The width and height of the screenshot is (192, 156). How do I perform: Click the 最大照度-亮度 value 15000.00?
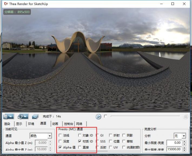[x=174, y=149]
